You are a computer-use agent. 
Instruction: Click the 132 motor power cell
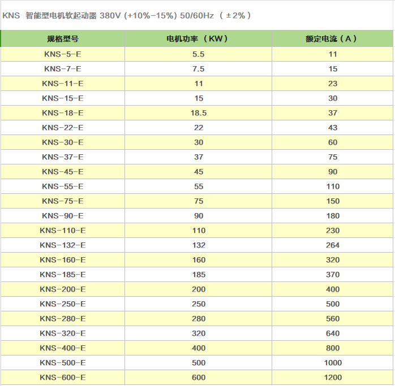(198, 245)
